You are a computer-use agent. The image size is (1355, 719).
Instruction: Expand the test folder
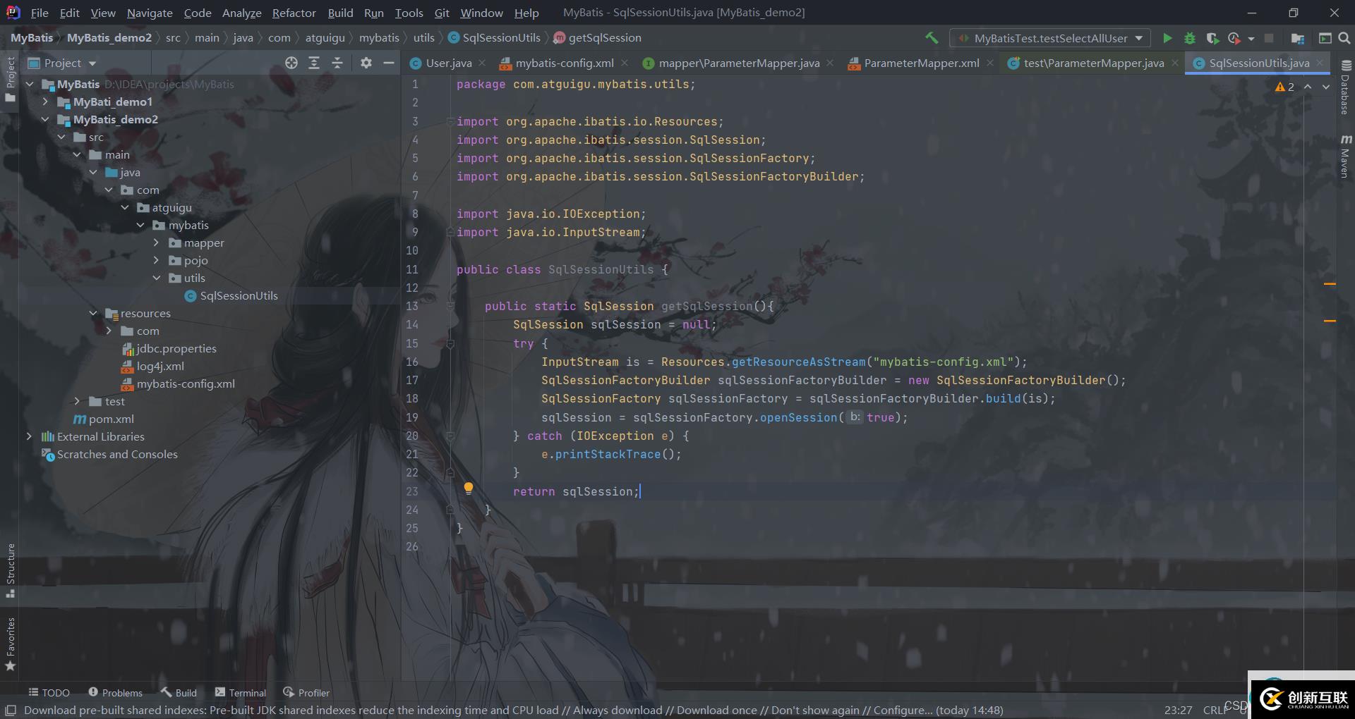point(77,401)
